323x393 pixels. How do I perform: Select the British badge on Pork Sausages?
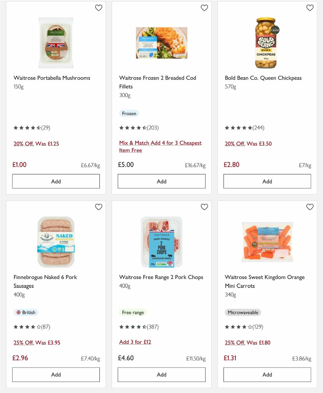click(26, 312)
